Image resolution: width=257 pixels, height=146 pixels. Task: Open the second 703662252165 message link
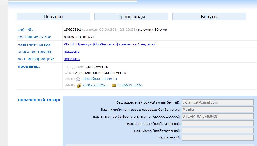point(130,85)
